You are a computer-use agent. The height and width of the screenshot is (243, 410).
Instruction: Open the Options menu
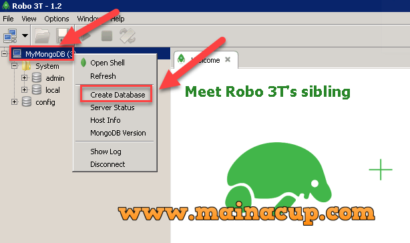[x=57, y=19]
